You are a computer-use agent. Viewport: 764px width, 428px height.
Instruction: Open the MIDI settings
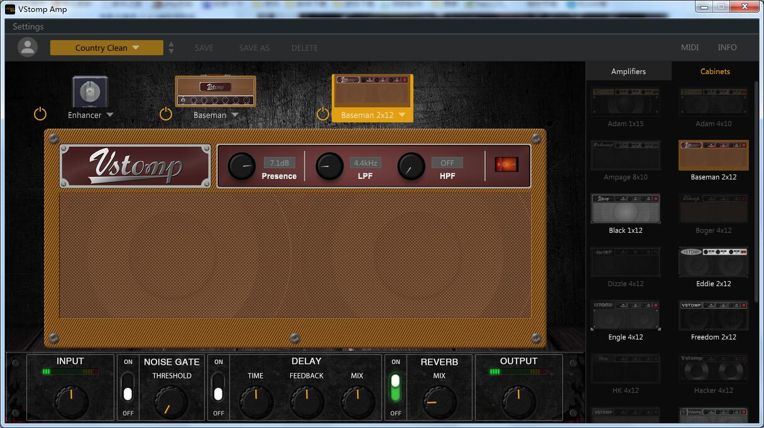(689, 47)
